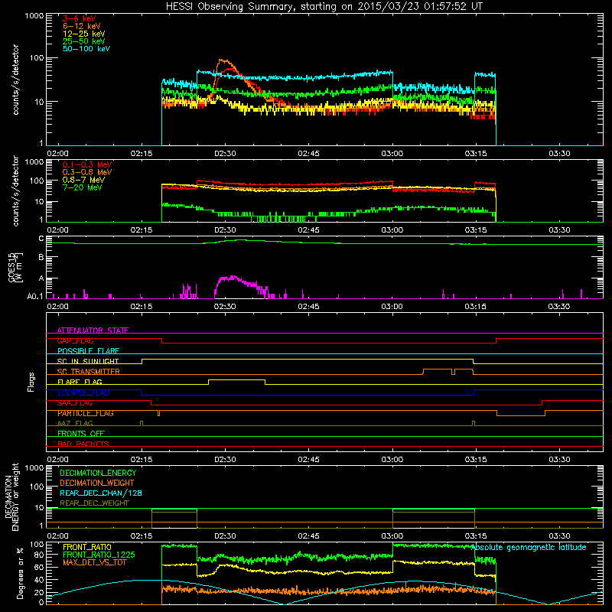Viewport: 612px width, 612px height.
Task: Select the AAZ_FLAG label
Action: 75,423
